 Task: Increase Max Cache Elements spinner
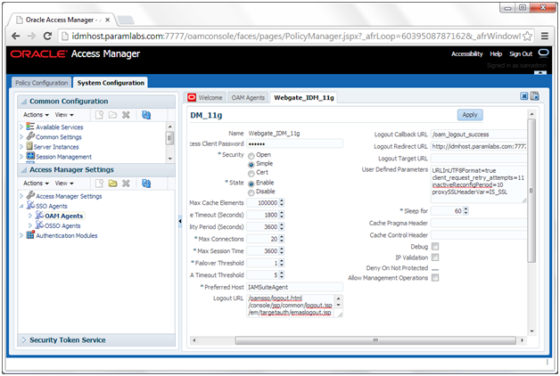point(282,200)
